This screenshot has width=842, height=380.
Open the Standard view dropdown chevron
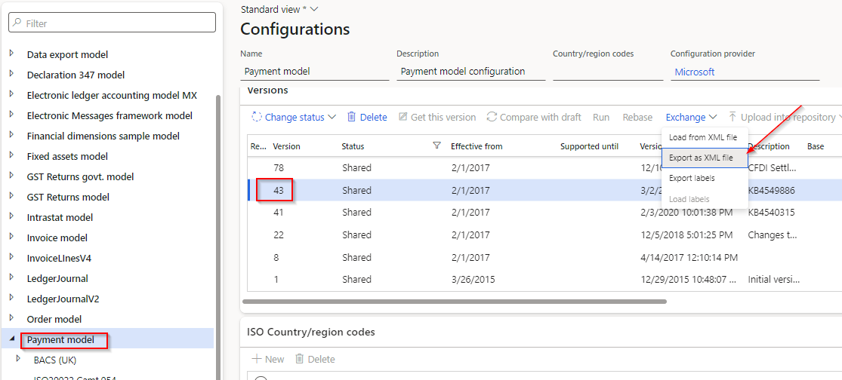pyautogui.click(x=315, y=9)
